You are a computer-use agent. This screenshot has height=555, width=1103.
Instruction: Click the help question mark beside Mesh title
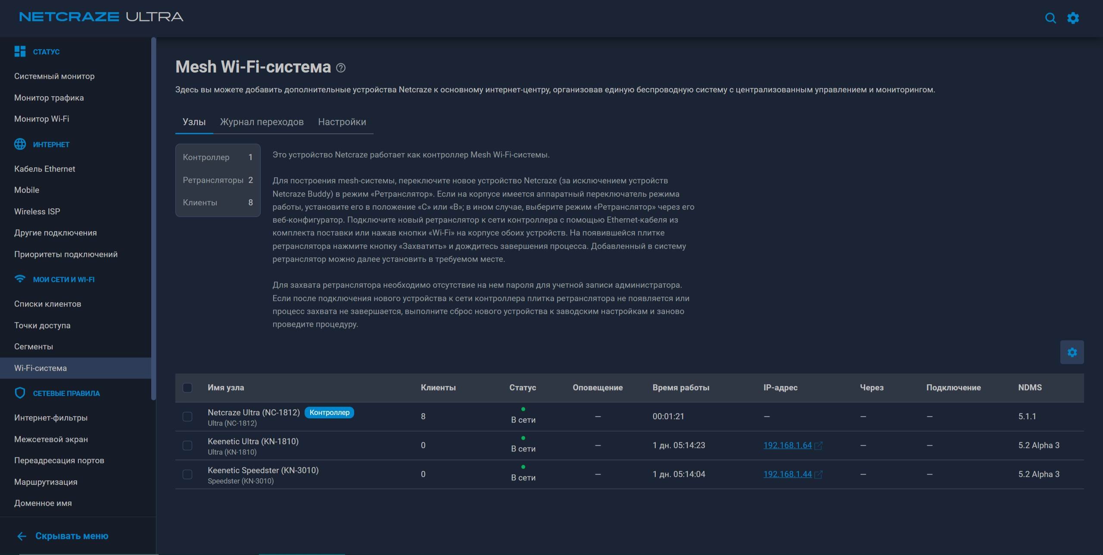click(341, 68)
